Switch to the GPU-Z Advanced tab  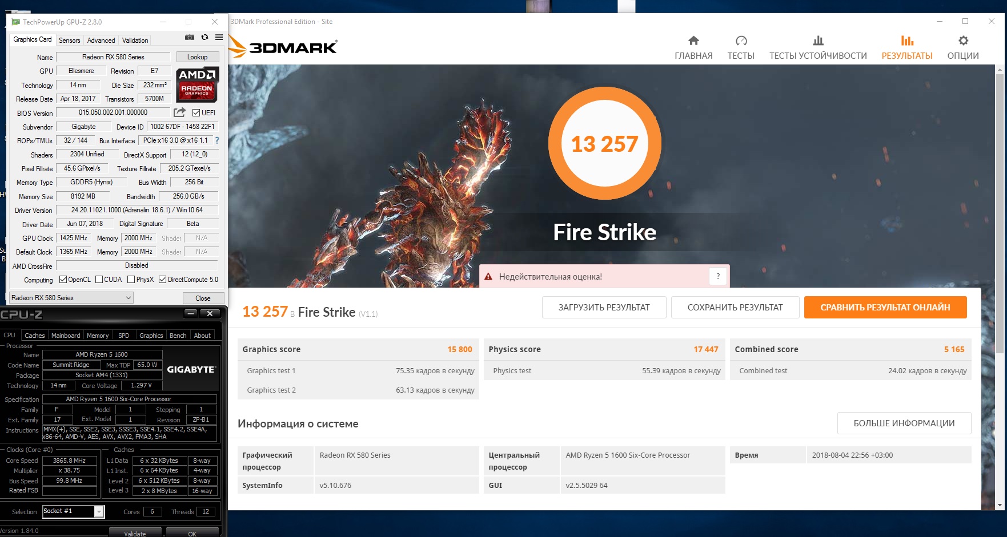click(101, 41)
